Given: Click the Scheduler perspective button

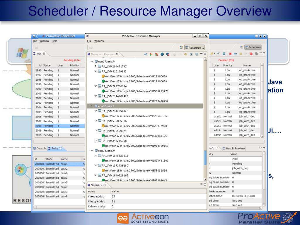Looking at the screenshot, I should (253, 47).
